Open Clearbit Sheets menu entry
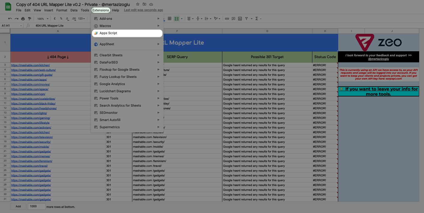The width and height of the screenshot is (424, 213). point(127,55)
